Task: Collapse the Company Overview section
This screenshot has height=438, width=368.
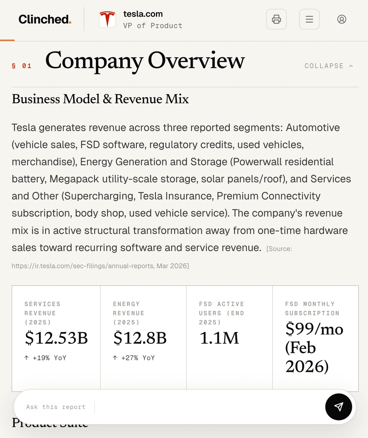Action: tap(329, 66)
